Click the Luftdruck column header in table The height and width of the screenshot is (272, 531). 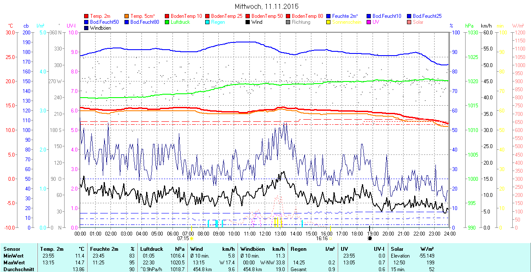(x=151, y=249)
